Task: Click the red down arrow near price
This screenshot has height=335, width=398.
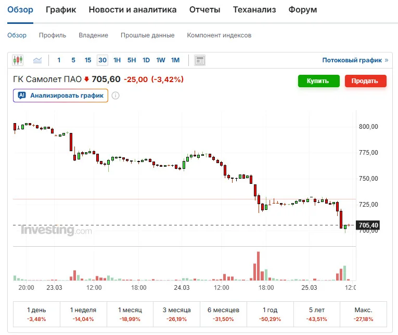Action: pyautogui.click(x=86, y=79)
